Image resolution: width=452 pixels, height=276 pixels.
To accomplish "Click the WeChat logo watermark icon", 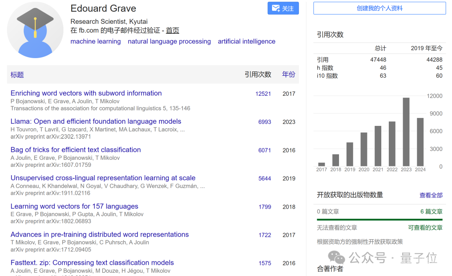I will coord(336,257).
